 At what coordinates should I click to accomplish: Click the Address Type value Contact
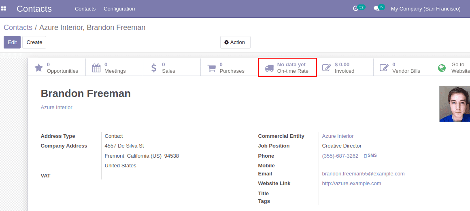(x=114, y=136)
